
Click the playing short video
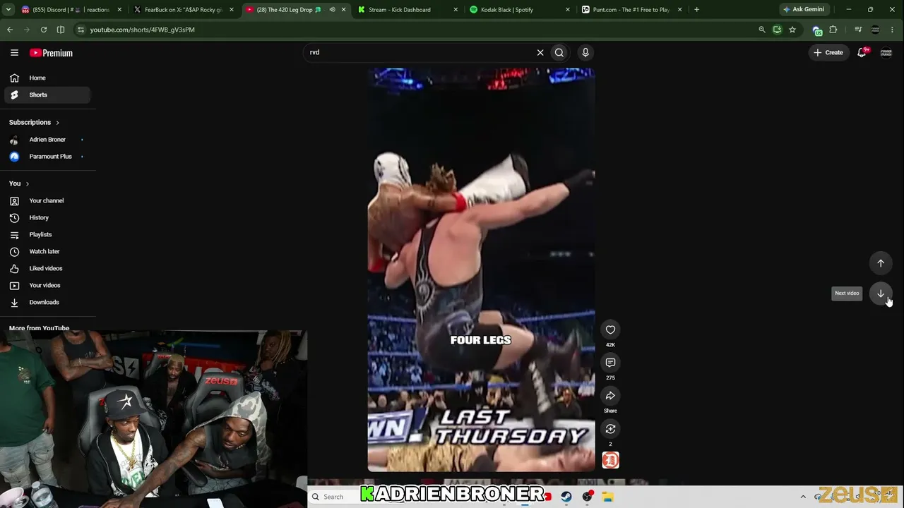pos(481,270)
